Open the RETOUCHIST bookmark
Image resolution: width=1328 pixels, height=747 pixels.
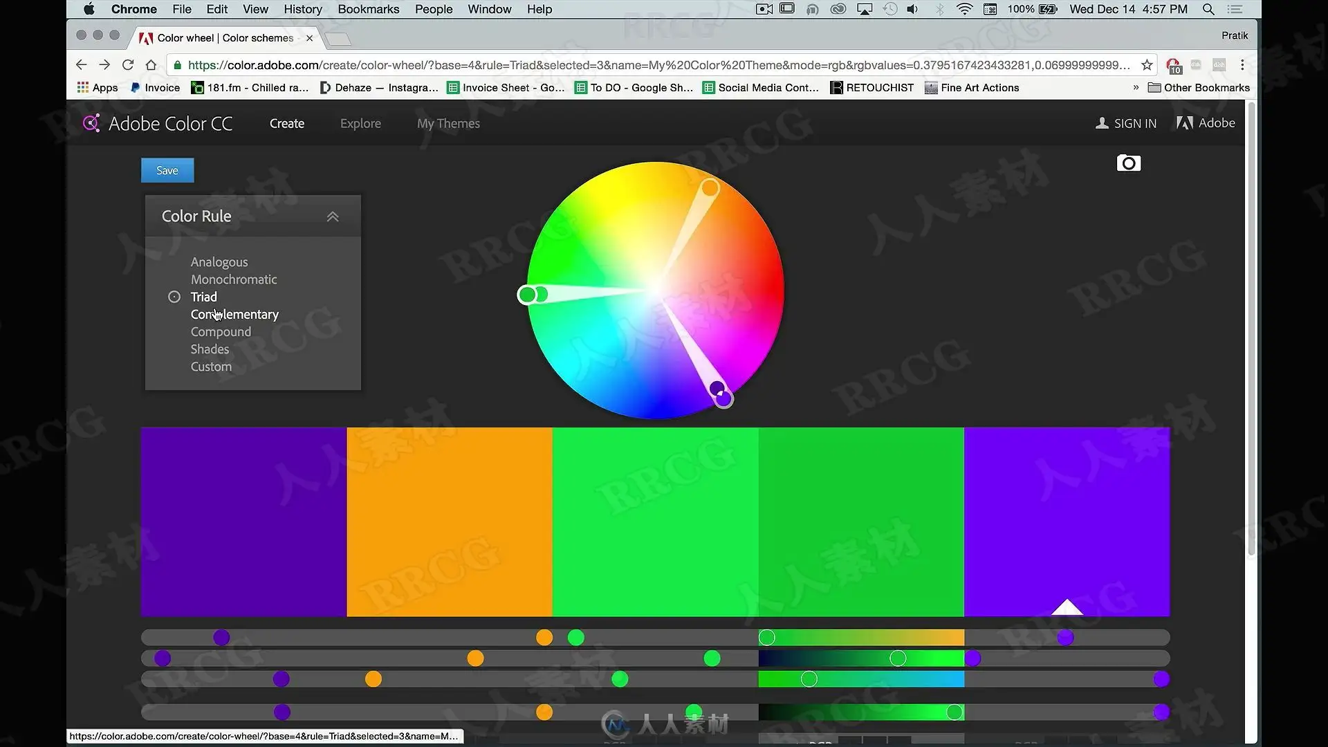click(x=871, y=88)
